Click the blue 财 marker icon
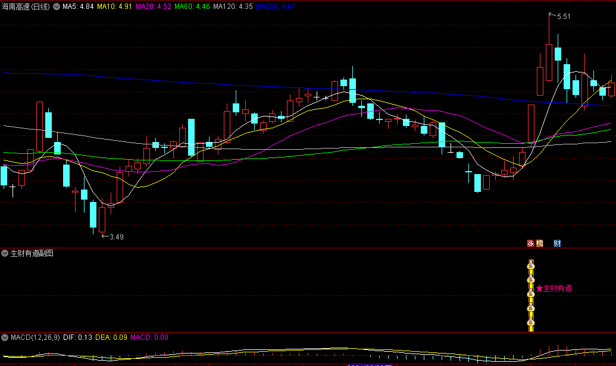The width and height of the screenshot is (616, 366). [557, 243]
